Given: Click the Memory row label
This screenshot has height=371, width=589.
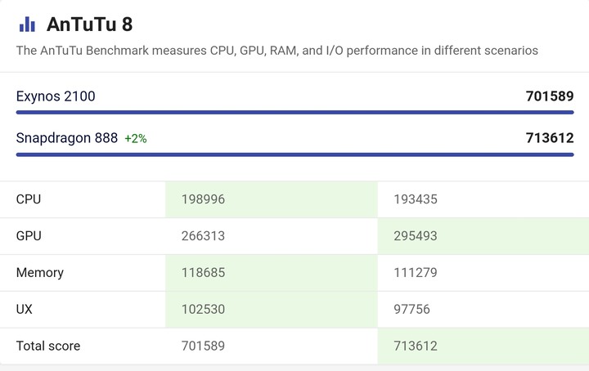Looking at the screenshot, I should click(x=40, y=273).
